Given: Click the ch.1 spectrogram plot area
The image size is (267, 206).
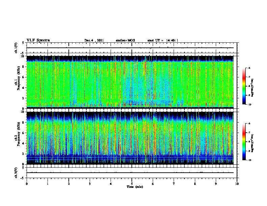Looking at the screenshot, I should pyautogui.click(x=130, y=82).
